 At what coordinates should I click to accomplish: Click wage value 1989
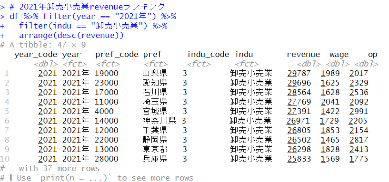coord(330,73)
